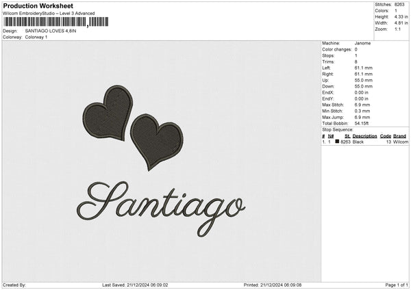411x290 pixels.
Task: Click the 'Color changes' value 0
Action: tap(356, 49)
